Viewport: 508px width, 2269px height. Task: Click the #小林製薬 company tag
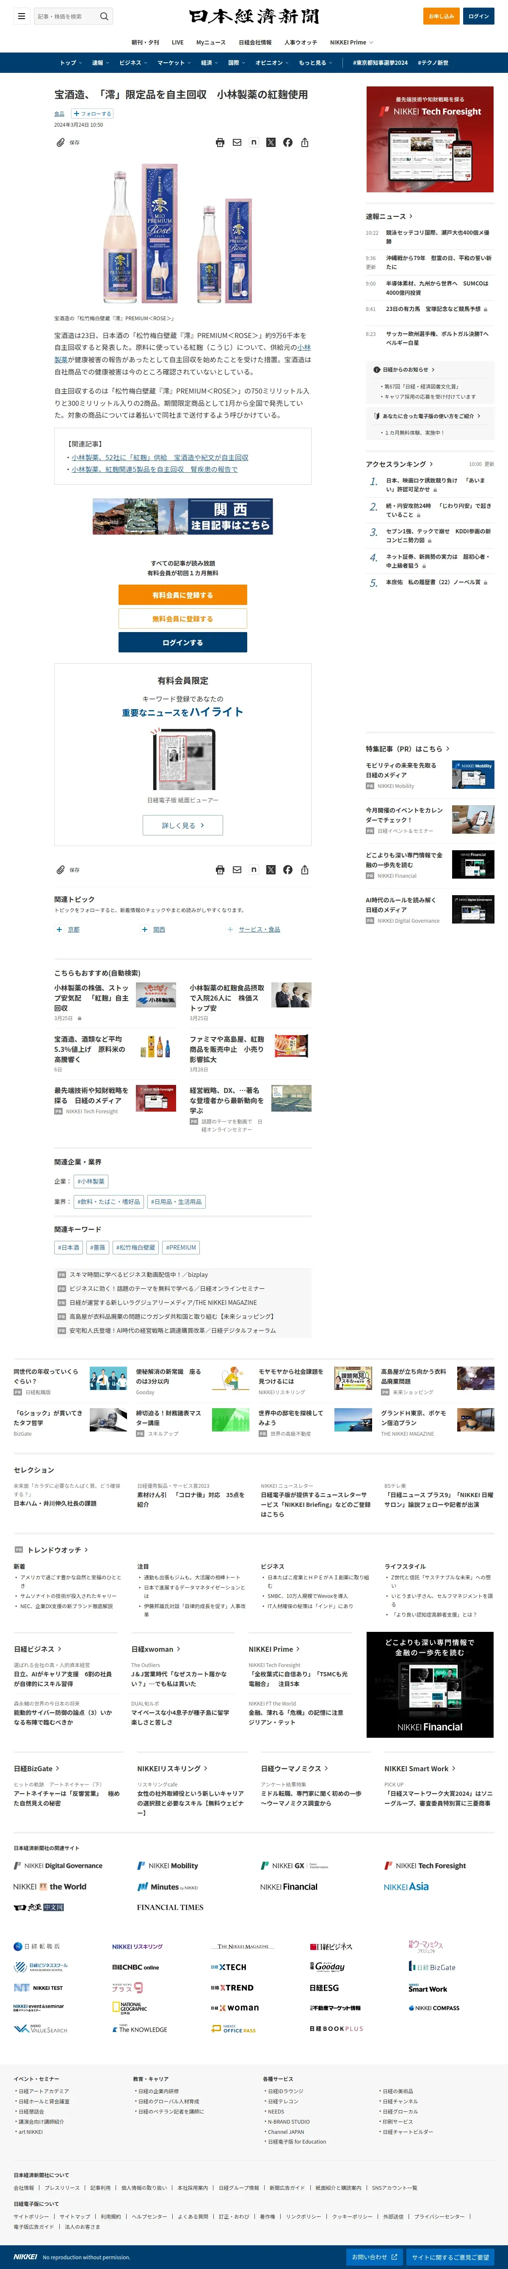[x=91, y=1181]
